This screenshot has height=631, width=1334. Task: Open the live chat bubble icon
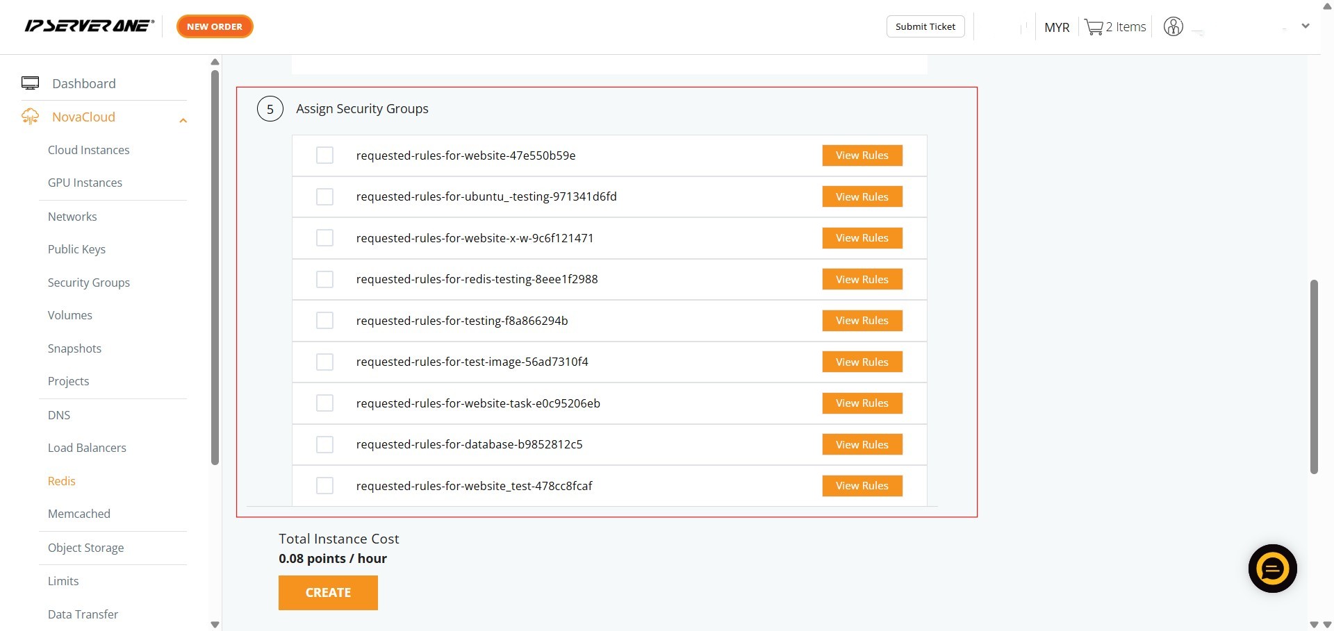[x=1272, y=569]
